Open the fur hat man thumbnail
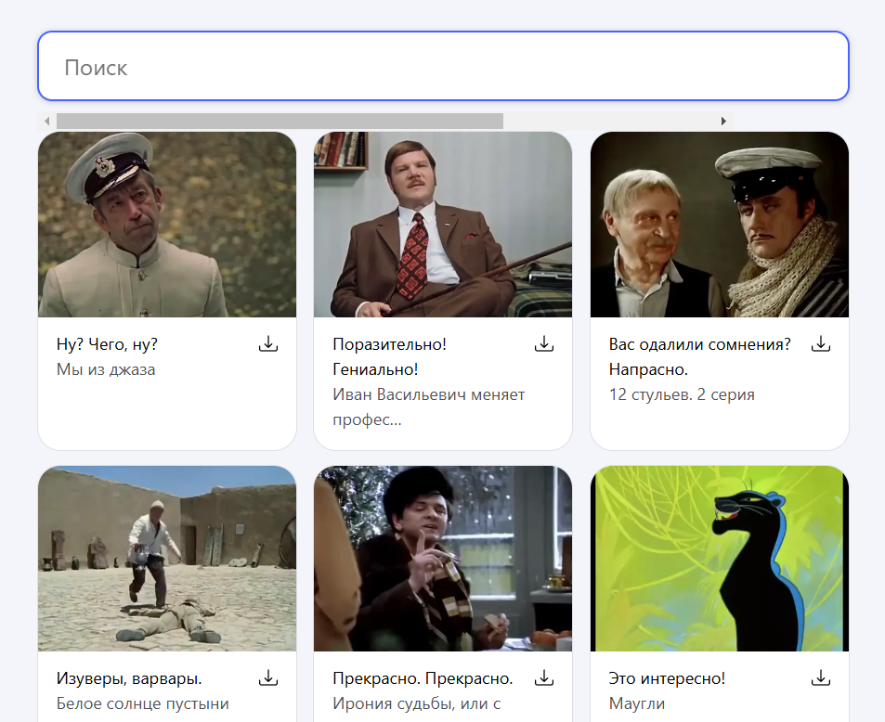The image size is (885, 722). 443,559
